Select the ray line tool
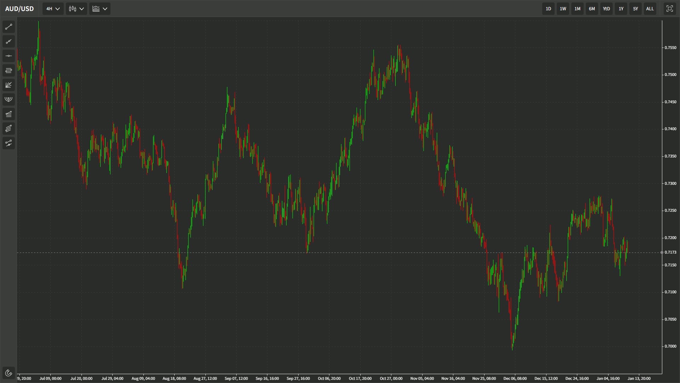This screenshot has width=680, height=383. pos(8,41)
